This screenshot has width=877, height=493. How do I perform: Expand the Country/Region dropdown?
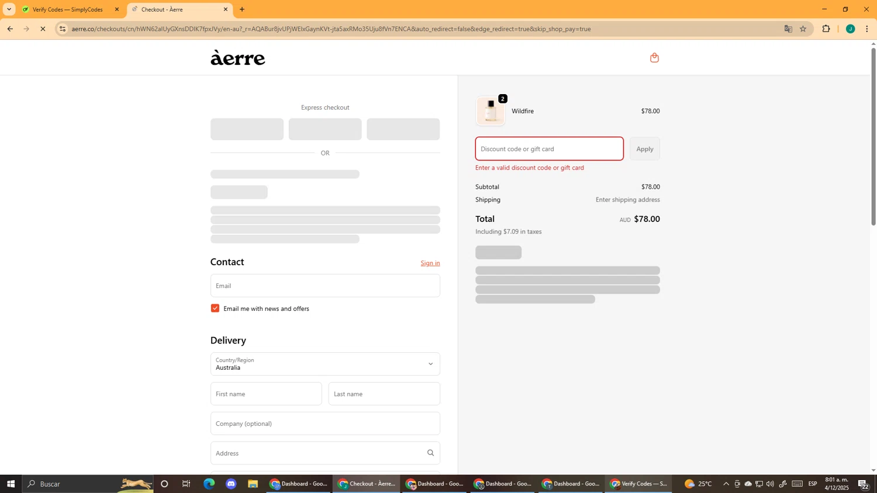[325, 364]
